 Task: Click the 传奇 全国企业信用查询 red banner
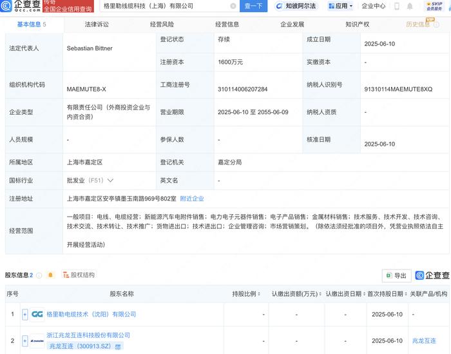68,6
